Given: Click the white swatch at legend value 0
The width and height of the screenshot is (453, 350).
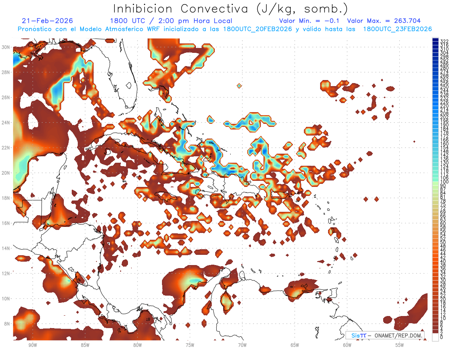Looking at the screenshot, I should point(435,336).
